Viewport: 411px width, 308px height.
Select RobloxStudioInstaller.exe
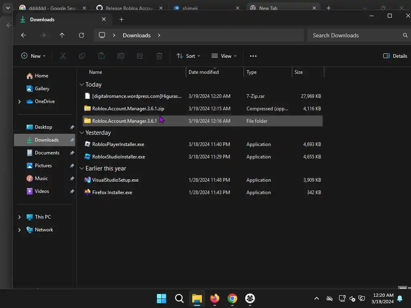click(202, 157)
